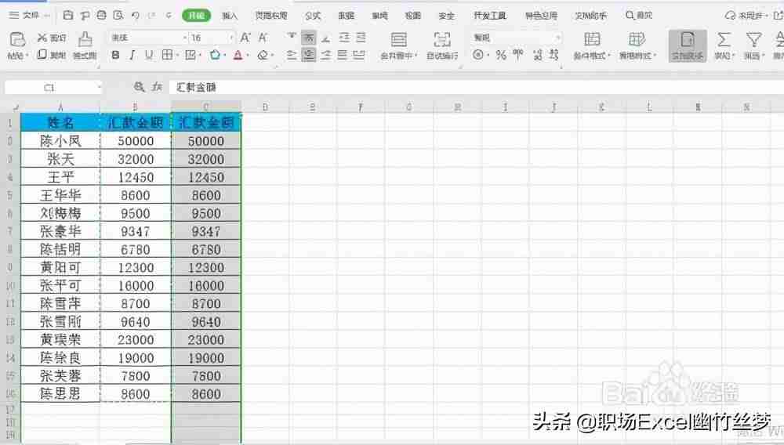Click the Cut scissors icon
The height and width of the screenshot is (445, 784).
(42, 38)
